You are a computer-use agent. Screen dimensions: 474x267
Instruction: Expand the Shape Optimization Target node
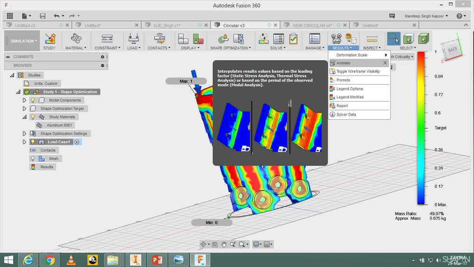tap(25, 108)
